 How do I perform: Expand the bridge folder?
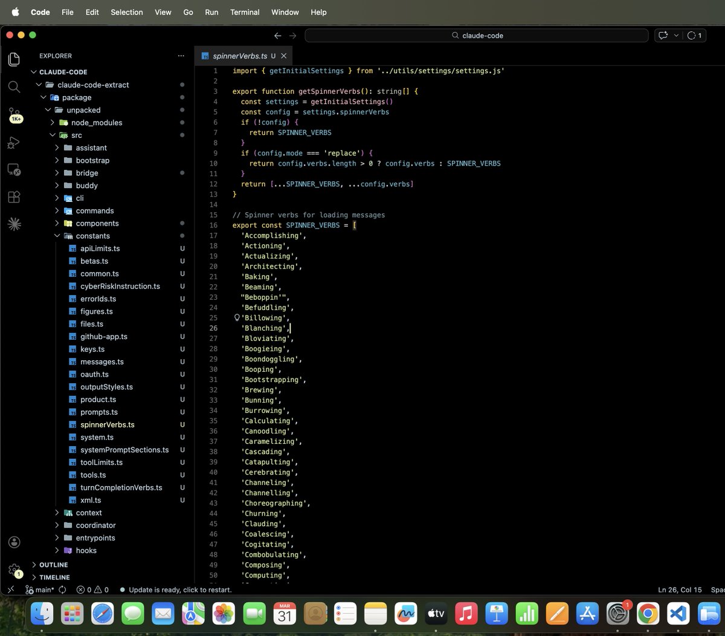pos(57,173)
